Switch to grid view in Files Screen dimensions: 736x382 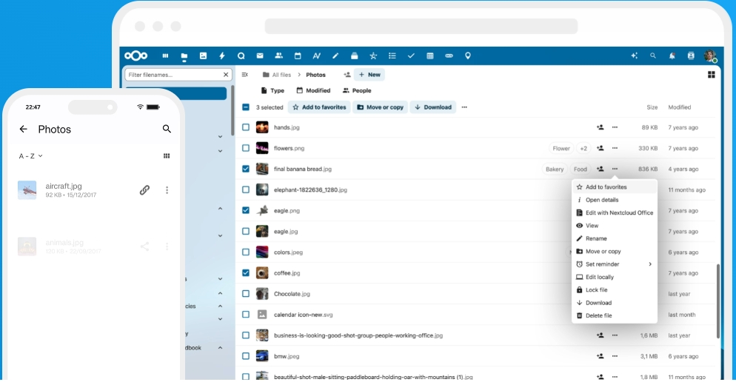[711, 75]
